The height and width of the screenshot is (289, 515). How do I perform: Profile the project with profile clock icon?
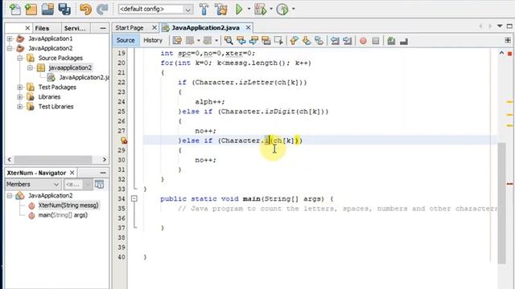pyautogui.click(x=282, y=9)
